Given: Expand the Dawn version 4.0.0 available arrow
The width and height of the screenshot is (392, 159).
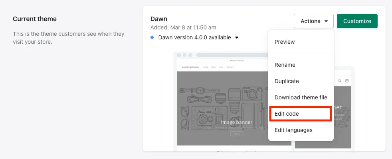Looking at the screenshot, I should click(236, 38).
